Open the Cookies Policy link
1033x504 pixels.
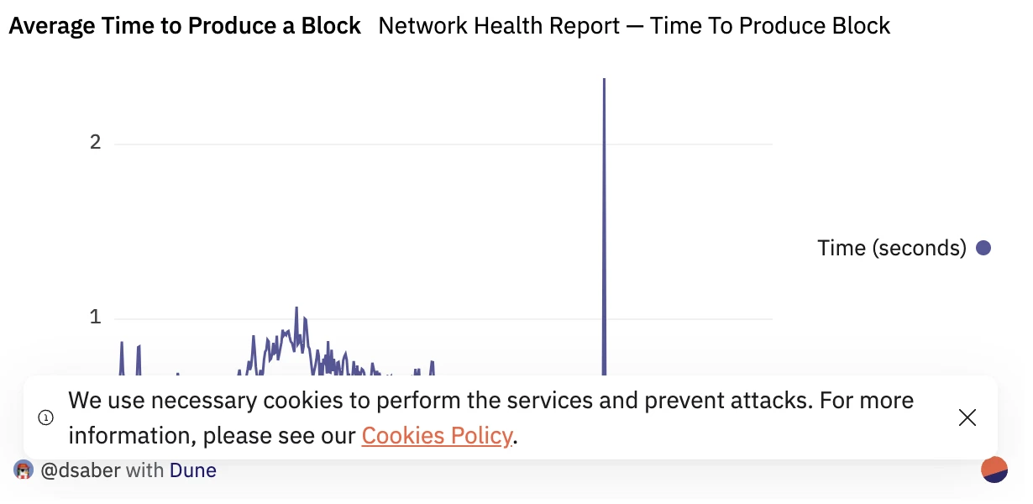tap(437, 436)
